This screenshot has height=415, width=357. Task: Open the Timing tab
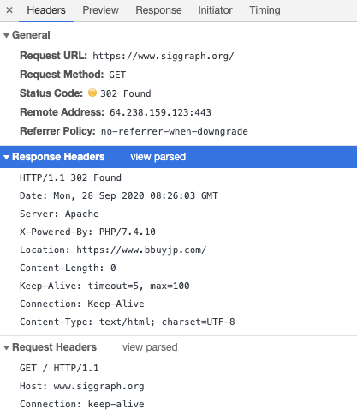(265, 10)
